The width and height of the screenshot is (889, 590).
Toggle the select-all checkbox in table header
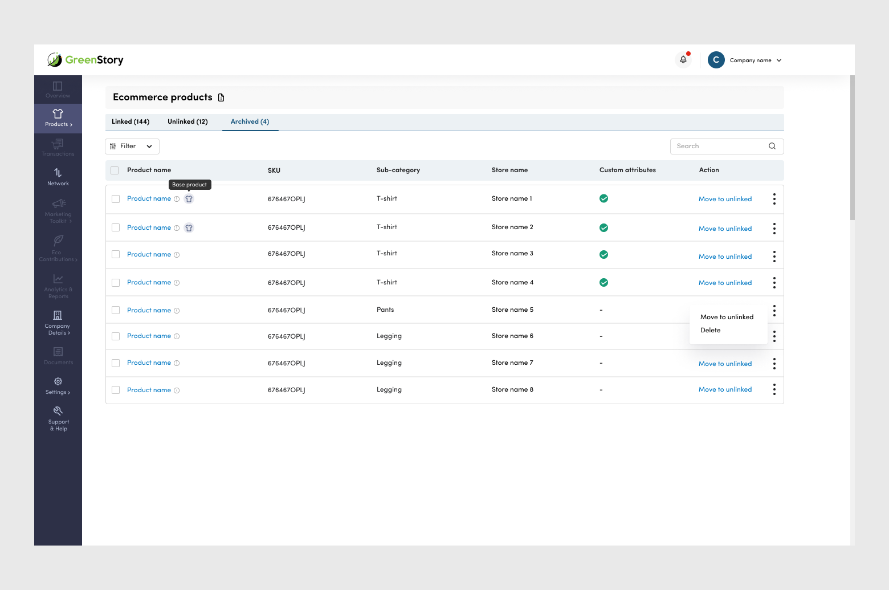pyautogui.click(x=115, y=170)
